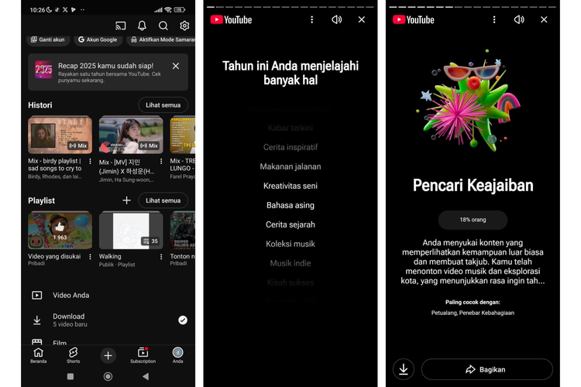Tap the Bagikan share button

click(487, 369)
